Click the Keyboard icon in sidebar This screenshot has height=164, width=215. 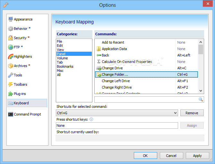tap(11, 103)
